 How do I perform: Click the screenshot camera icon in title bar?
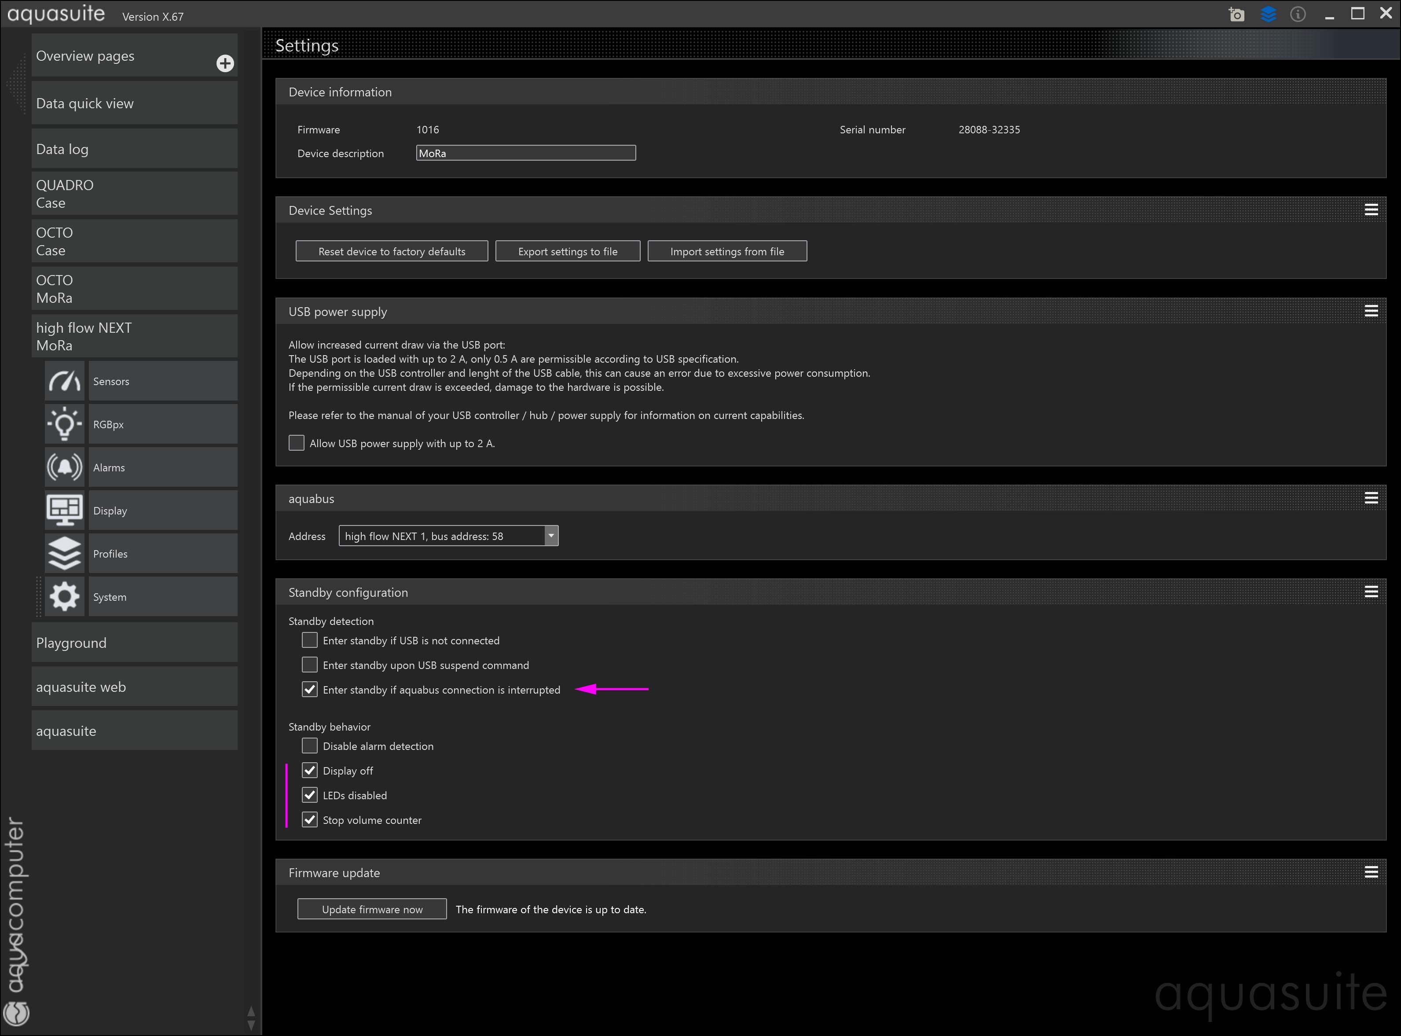tap(1236, 15)
